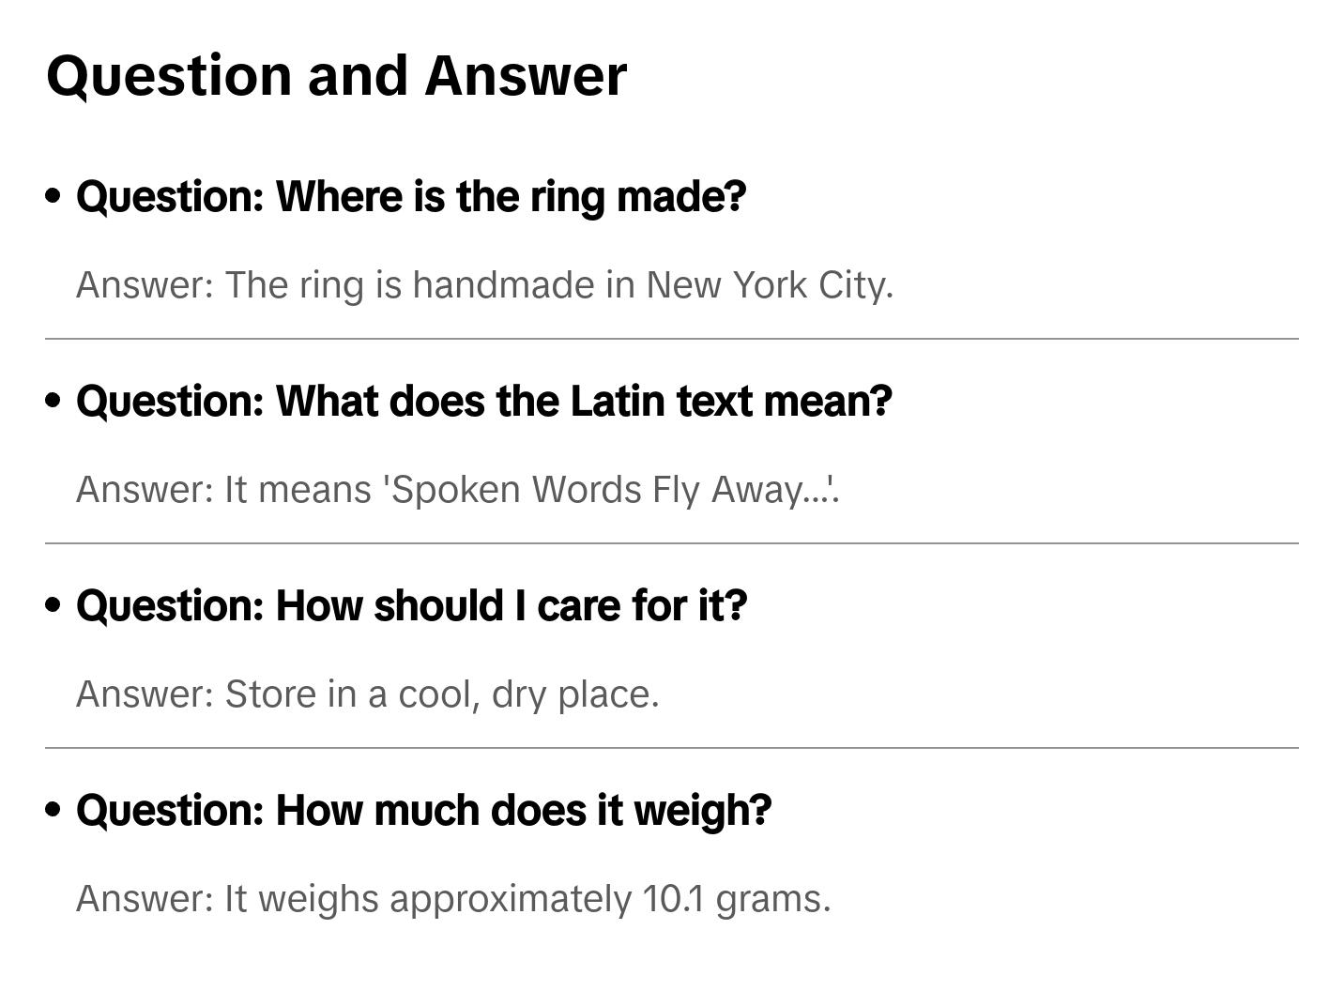The image size is (1344, 1006).
Task: Select the "How much does it weigh?" question
Action: coord(423,811)
